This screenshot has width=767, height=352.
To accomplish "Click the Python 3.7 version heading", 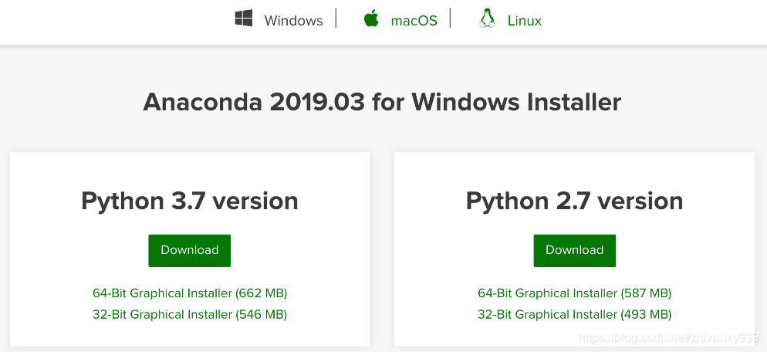I will click(190, 201).
